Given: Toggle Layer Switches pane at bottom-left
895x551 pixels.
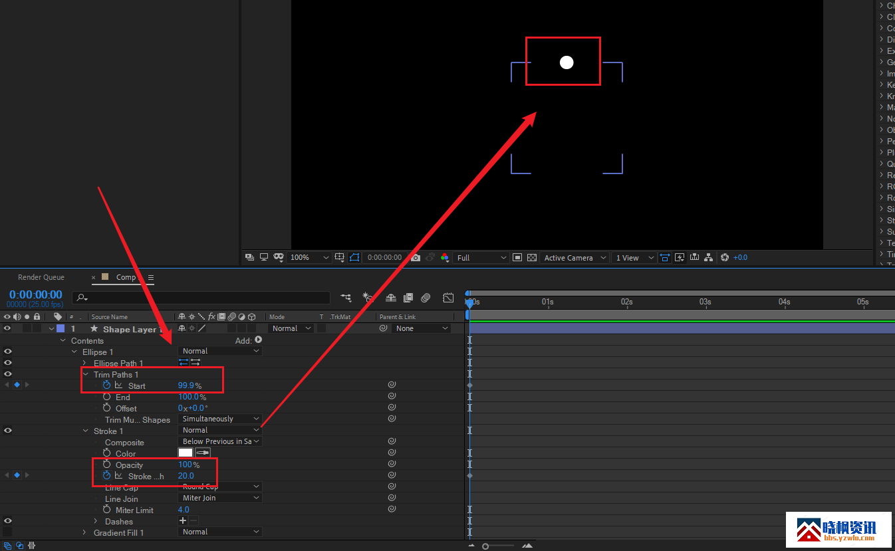Looking at the screenshot, I should point(7,545).
